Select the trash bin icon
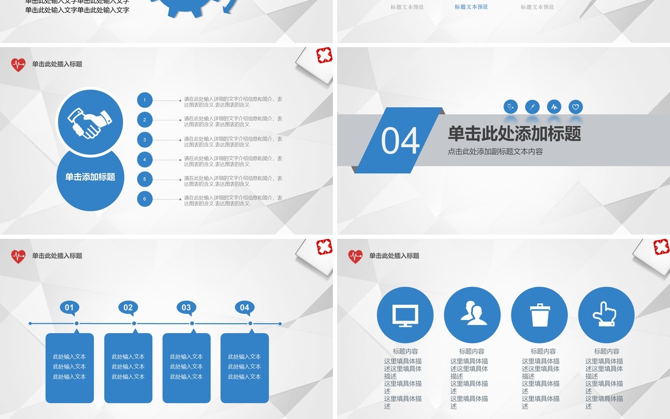The width and height of the screenshot is (670, 419). click(539, 315)
